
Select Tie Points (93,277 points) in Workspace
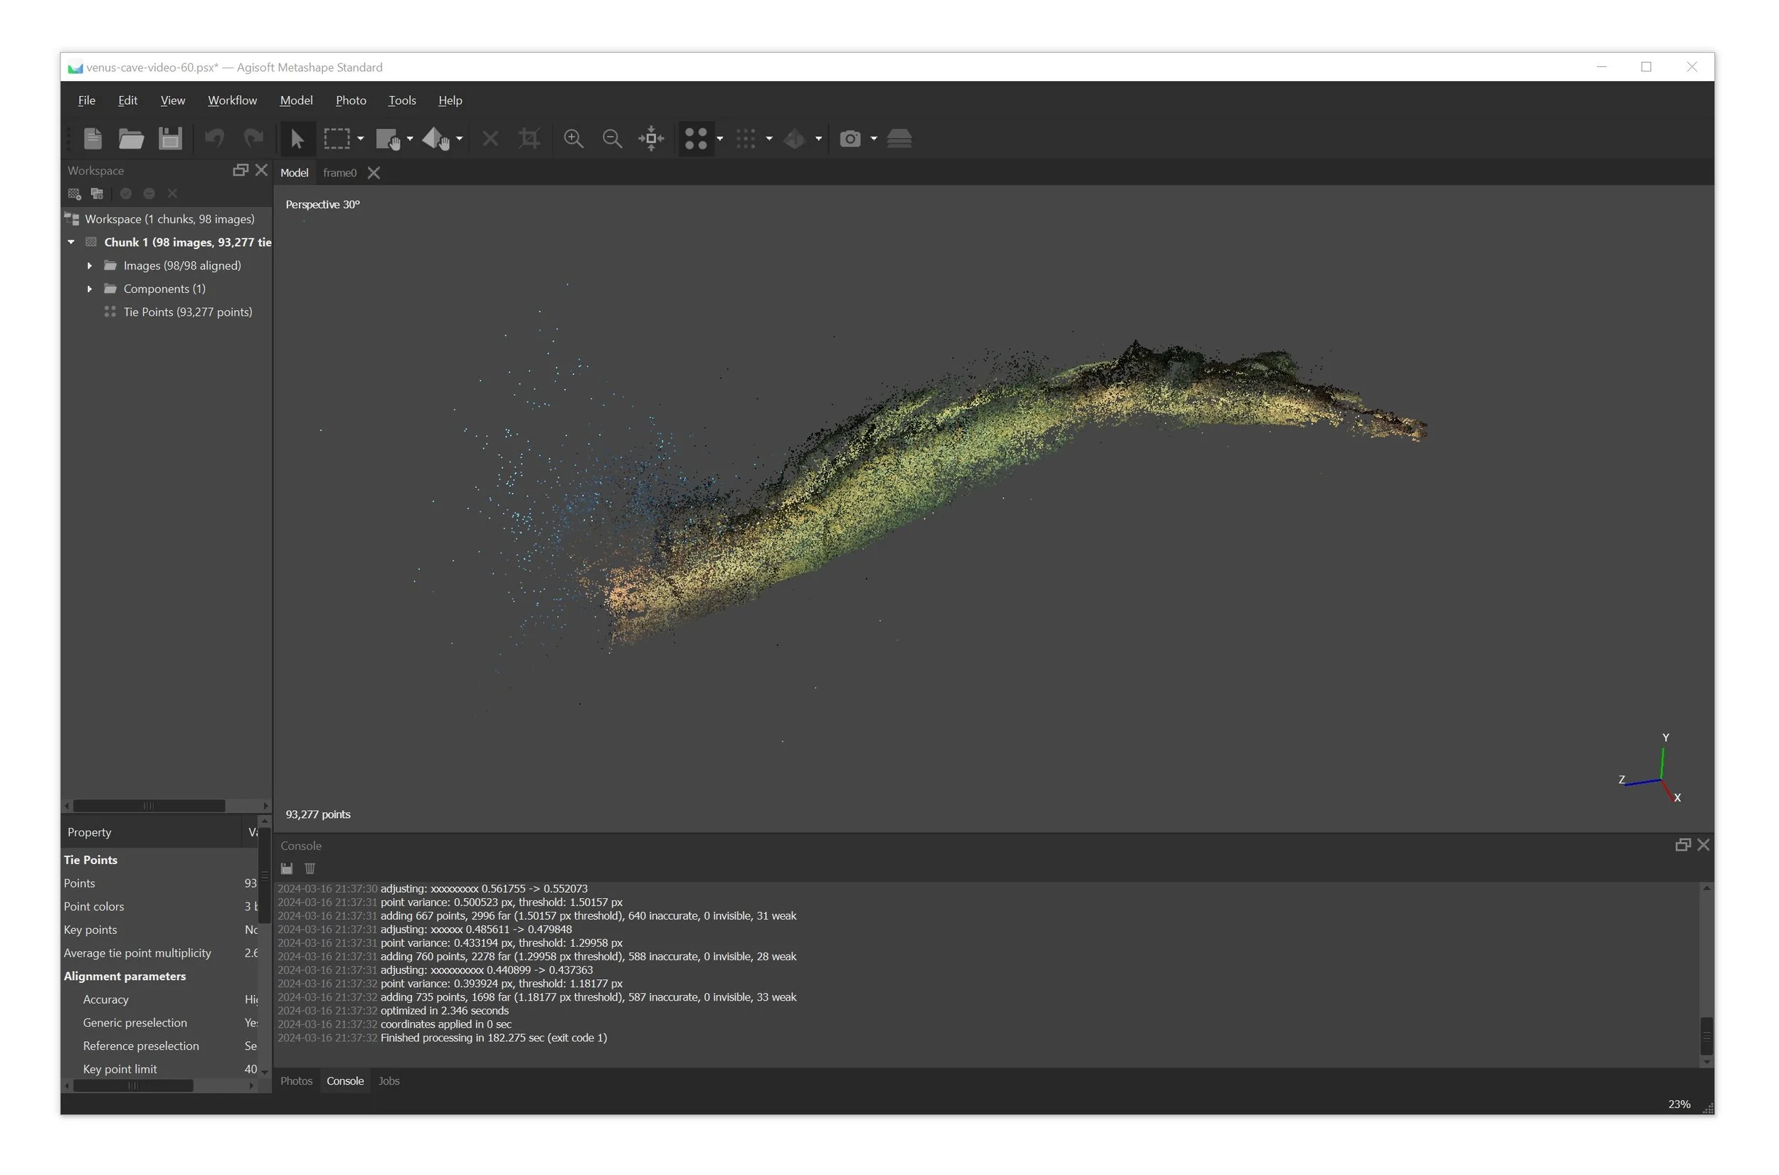187,312
